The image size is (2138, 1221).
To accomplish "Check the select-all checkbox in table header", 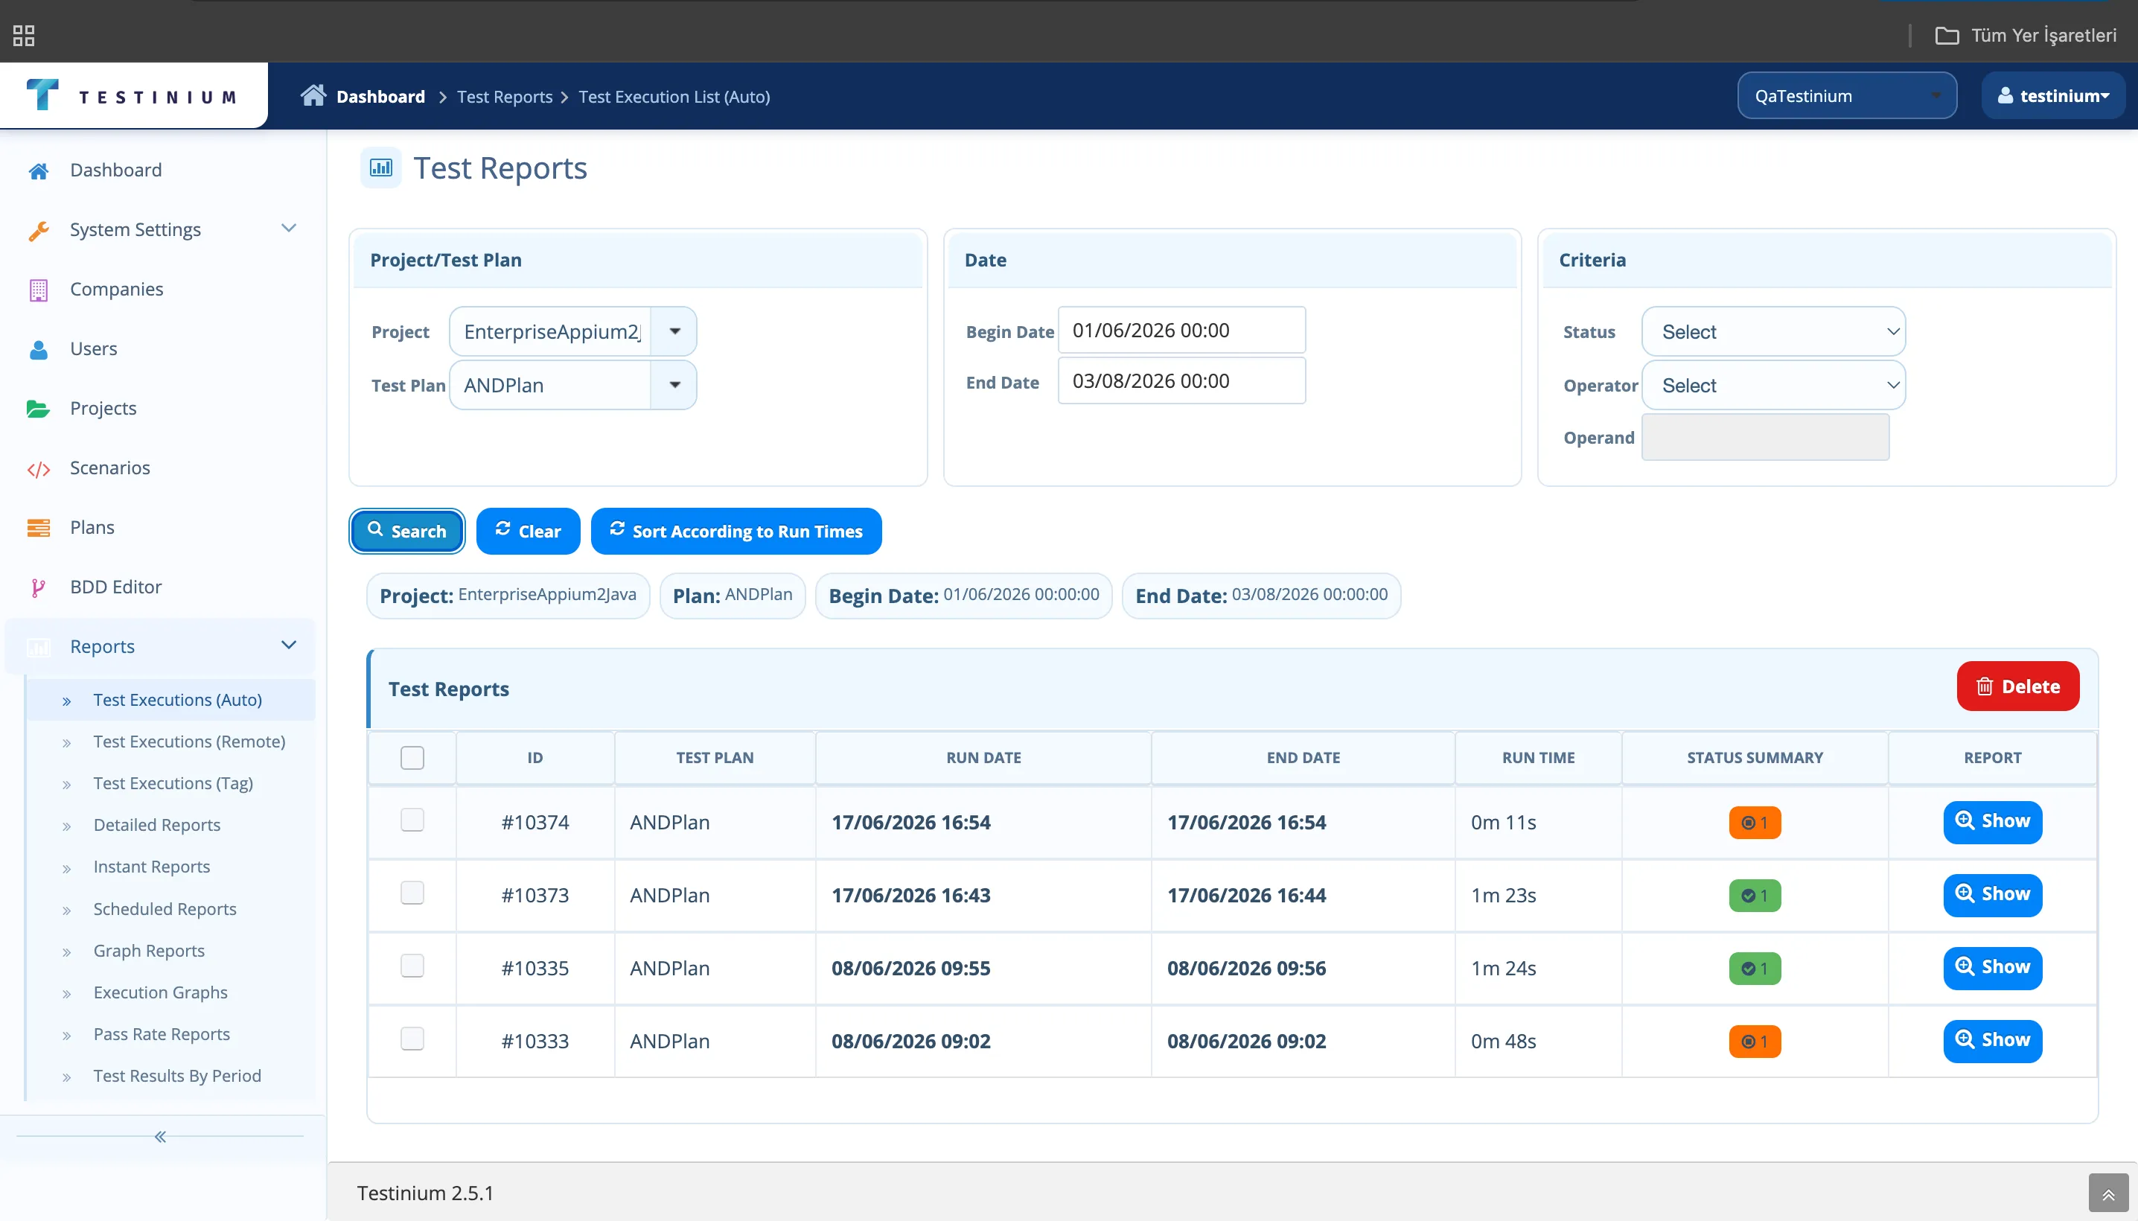I will 412,758.
